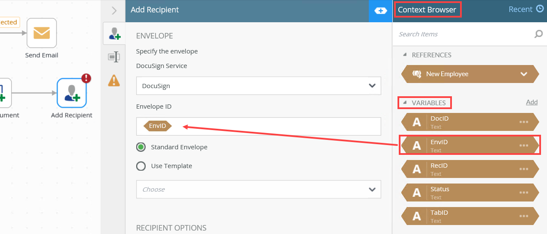Click the Add variable link
The image size is (547, 234).
click(x=532, y=102)
